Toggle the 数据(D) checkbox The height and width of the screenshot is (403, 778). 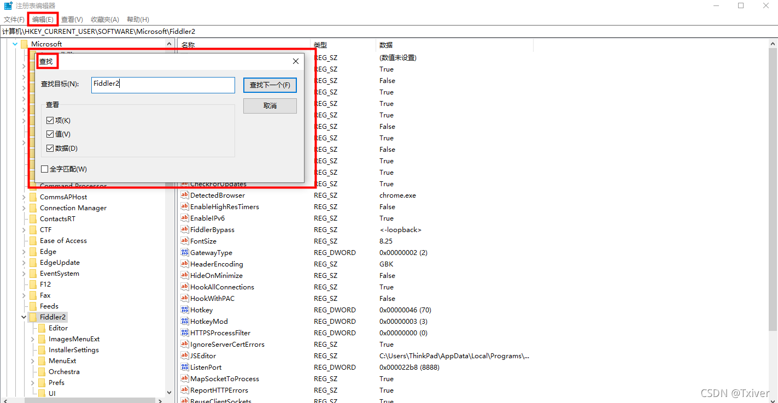pos(50,148)
